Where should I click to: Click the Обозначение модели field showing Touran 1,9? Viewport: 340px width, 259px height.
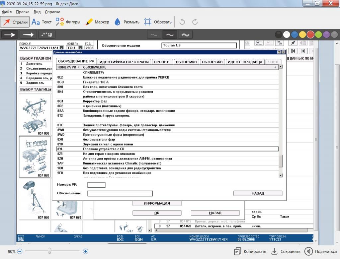click(199, 45)
